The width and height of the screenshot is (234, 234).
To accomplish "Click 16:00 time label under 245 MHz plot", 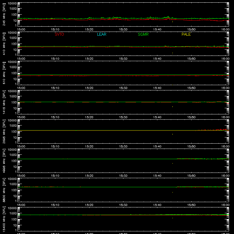I will (225, 30).
